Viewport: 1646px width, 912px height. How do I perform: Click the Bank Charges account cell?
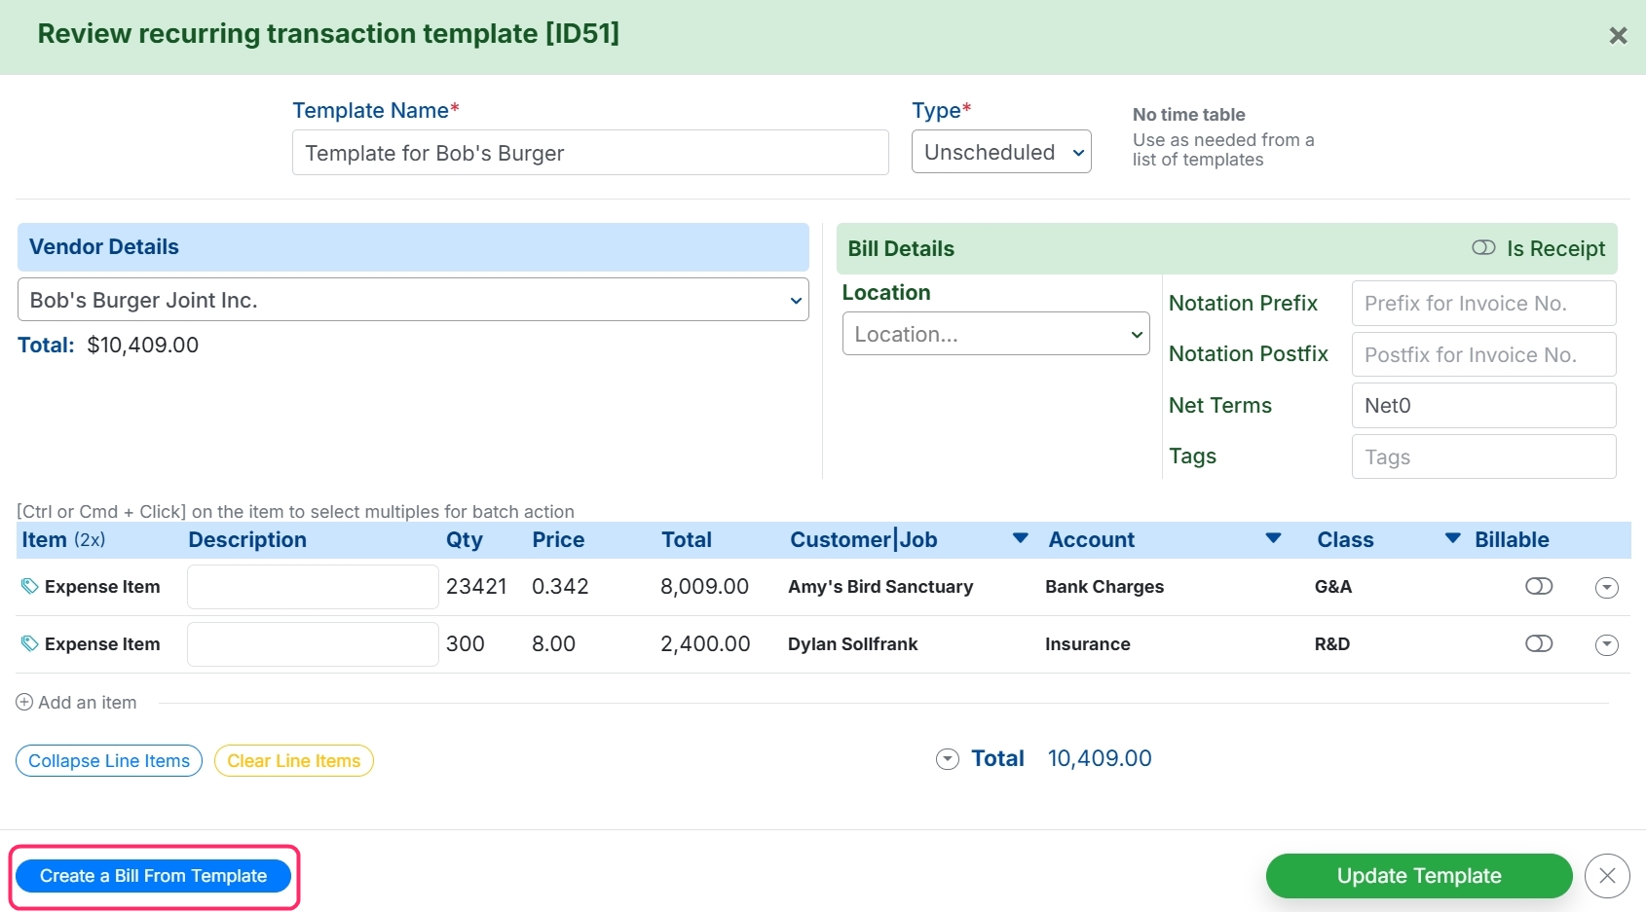point(1104,586)
